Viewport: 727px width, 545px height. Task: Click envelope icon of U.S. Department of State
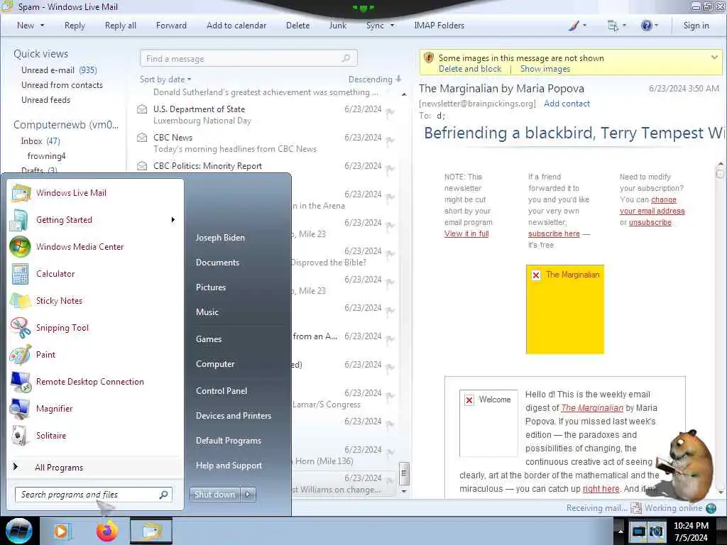pyautogui.click(x=142, y=109)
